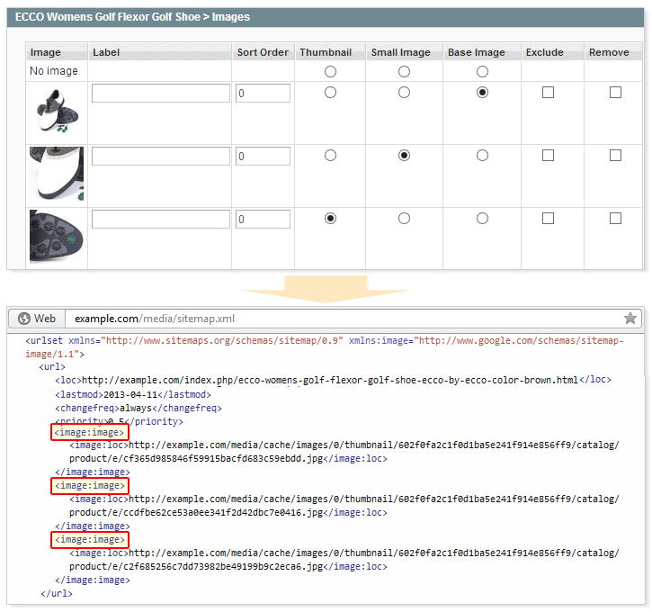Select Thumbnail radio for the shoe sole image
Viewport: 652px width, 612px height.
click(x=330, y=218)
